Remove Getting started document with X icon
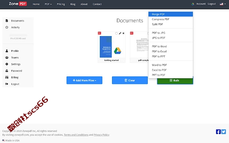 coord(123,33)
